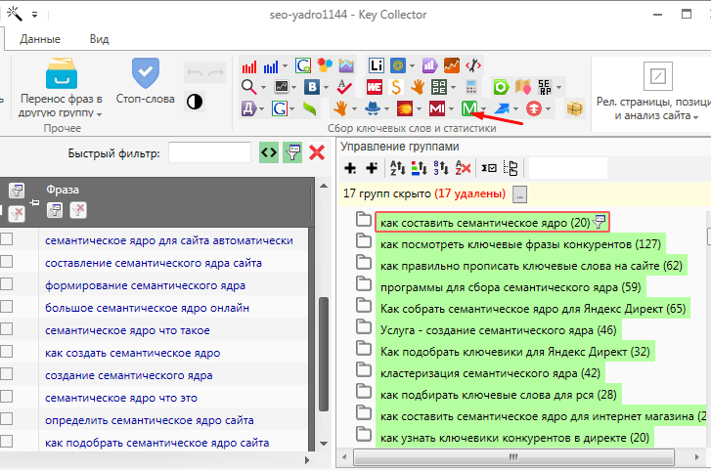The image size is (711, 471).
Task: Click the green M icon
Action: [469, 108]
